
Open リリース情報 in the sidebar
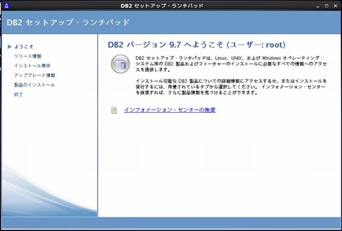coord(27,56)
